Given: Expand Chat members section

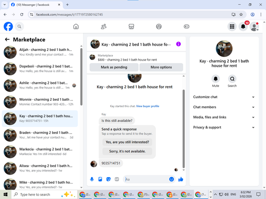Looking at the screenshot, I should click(224, 107).
